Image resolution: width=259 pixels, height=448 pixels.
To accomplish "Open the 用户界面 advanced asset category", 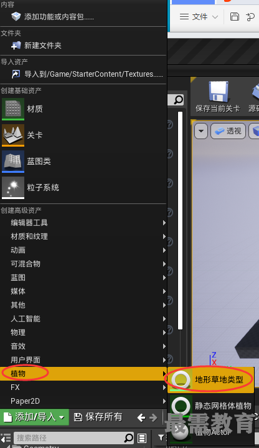I will tap(83, 360).
